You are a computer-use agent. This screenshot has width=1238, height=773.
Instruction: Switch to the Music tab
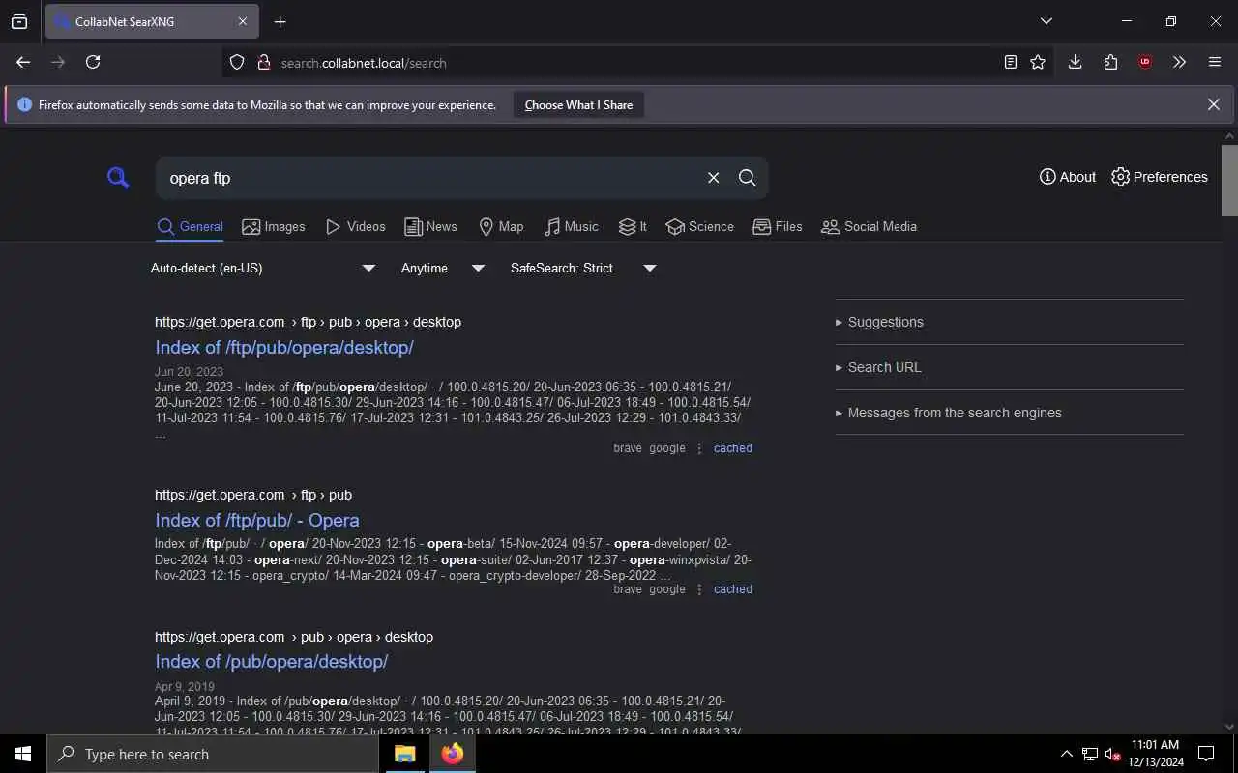click(x=571, y=226)
